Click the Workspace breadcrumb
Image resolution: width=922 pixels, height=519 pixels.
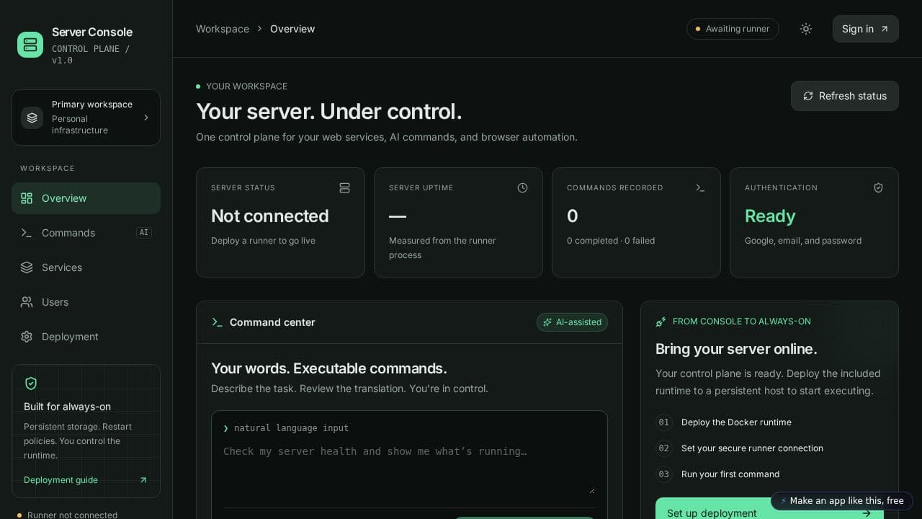pos(223,29)
